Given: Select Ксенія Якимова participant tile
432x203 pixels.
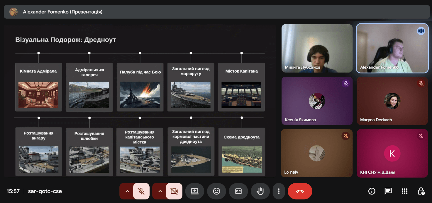Looking at the screenshot, I should 317,101.
